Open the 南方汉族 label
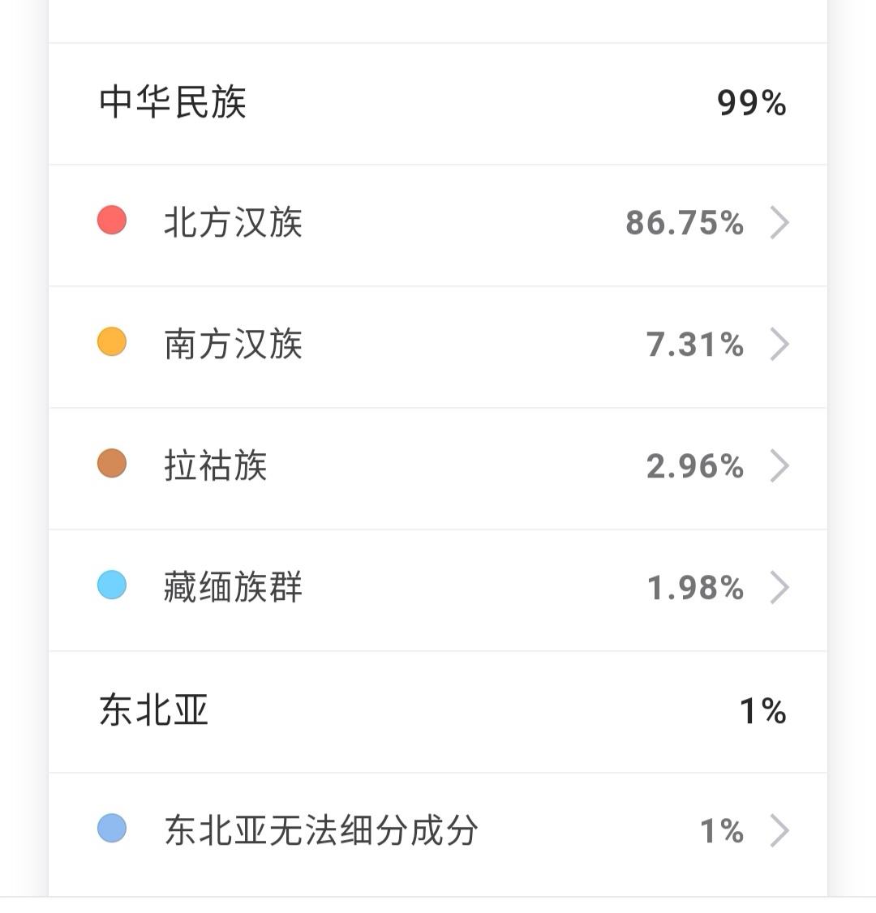Image resolution: width=876 pixels, height=913 pixels. 233,344
